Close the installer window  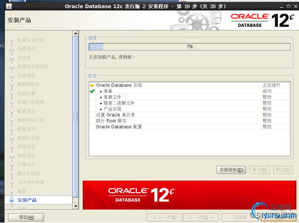pyautogui.click(x=296, y=6)
